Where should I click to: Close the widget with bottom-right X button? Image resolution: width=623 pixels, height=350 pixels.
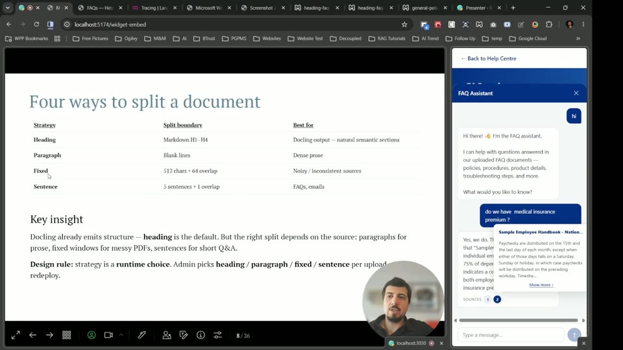[x=583, y=344]
